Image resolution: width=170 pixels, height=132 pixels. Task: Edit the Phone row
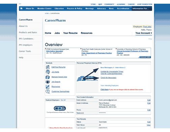[x=149, y=110]
